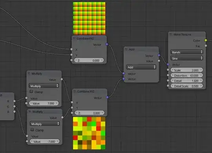
Task: Collapse the lower Combine XYZ node triangle
Action: coord(75,91)
